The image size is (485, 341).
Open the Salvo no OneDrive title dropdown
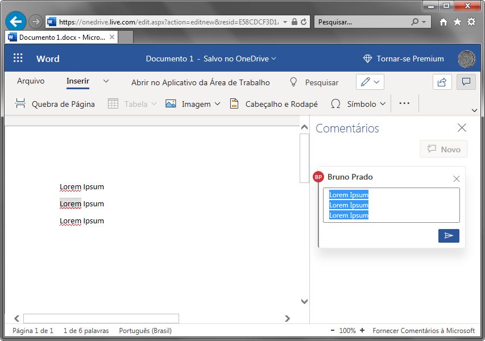click(x=273, y=59)
